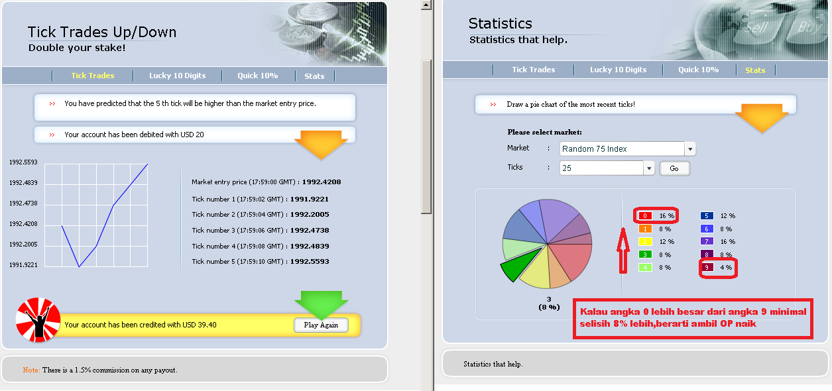Open Lucky 10 Digits tab in Statistics panel
Viewport: 832px width, 391px height.
pos(619,70)
